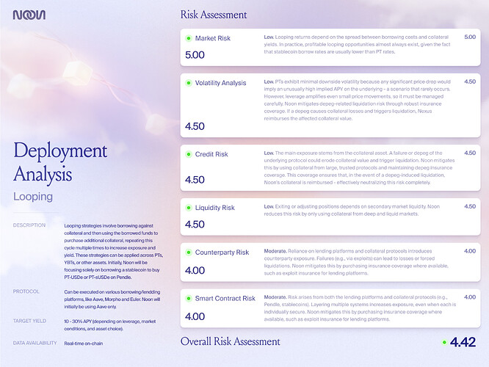Click the small 4.50 value in Credit Risk card

[x=470, y=153]
